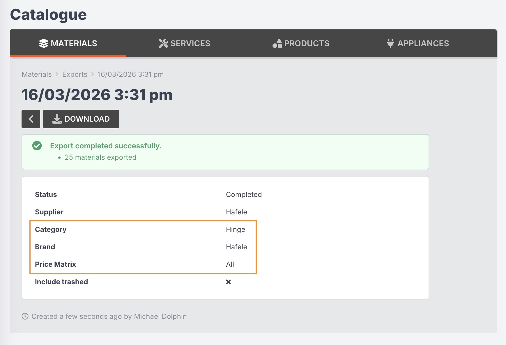This screenshot has height=345, width=506.
Task: Click the large '16/03/2026 3:31 pm' heading
Action: 97,95
